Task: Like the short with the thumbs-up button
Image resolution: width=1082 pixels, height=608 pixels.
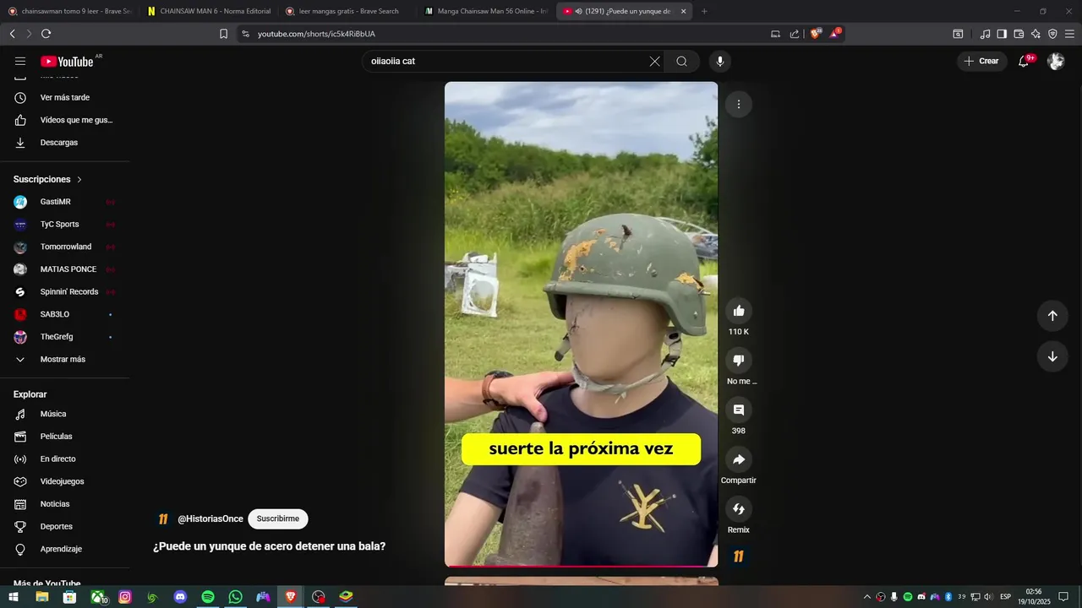Action: 739,311
